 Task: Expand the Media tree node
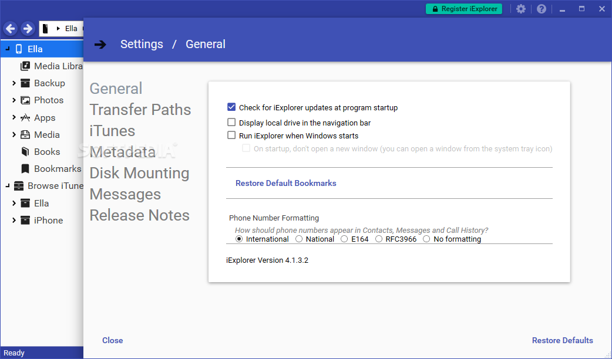pyautogui.click(x=14, y=134)
